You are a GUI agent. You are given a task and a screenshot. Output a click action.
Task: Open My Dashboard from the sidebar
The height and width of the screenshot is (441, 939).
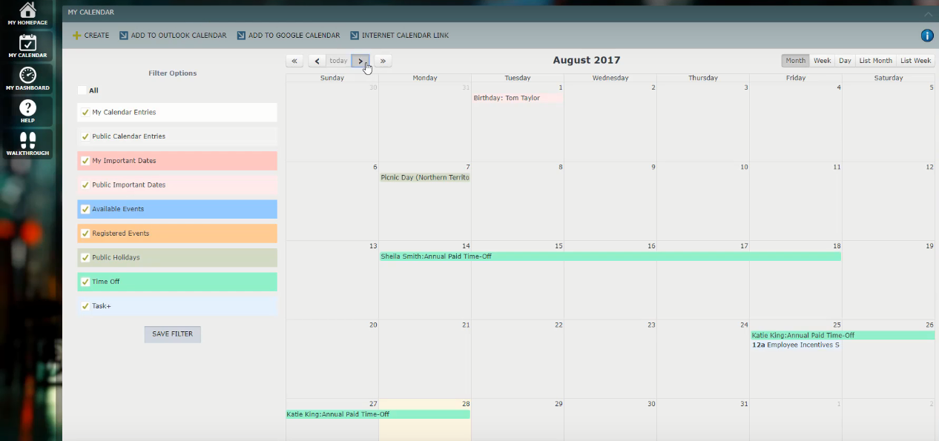tap(27, 78)
